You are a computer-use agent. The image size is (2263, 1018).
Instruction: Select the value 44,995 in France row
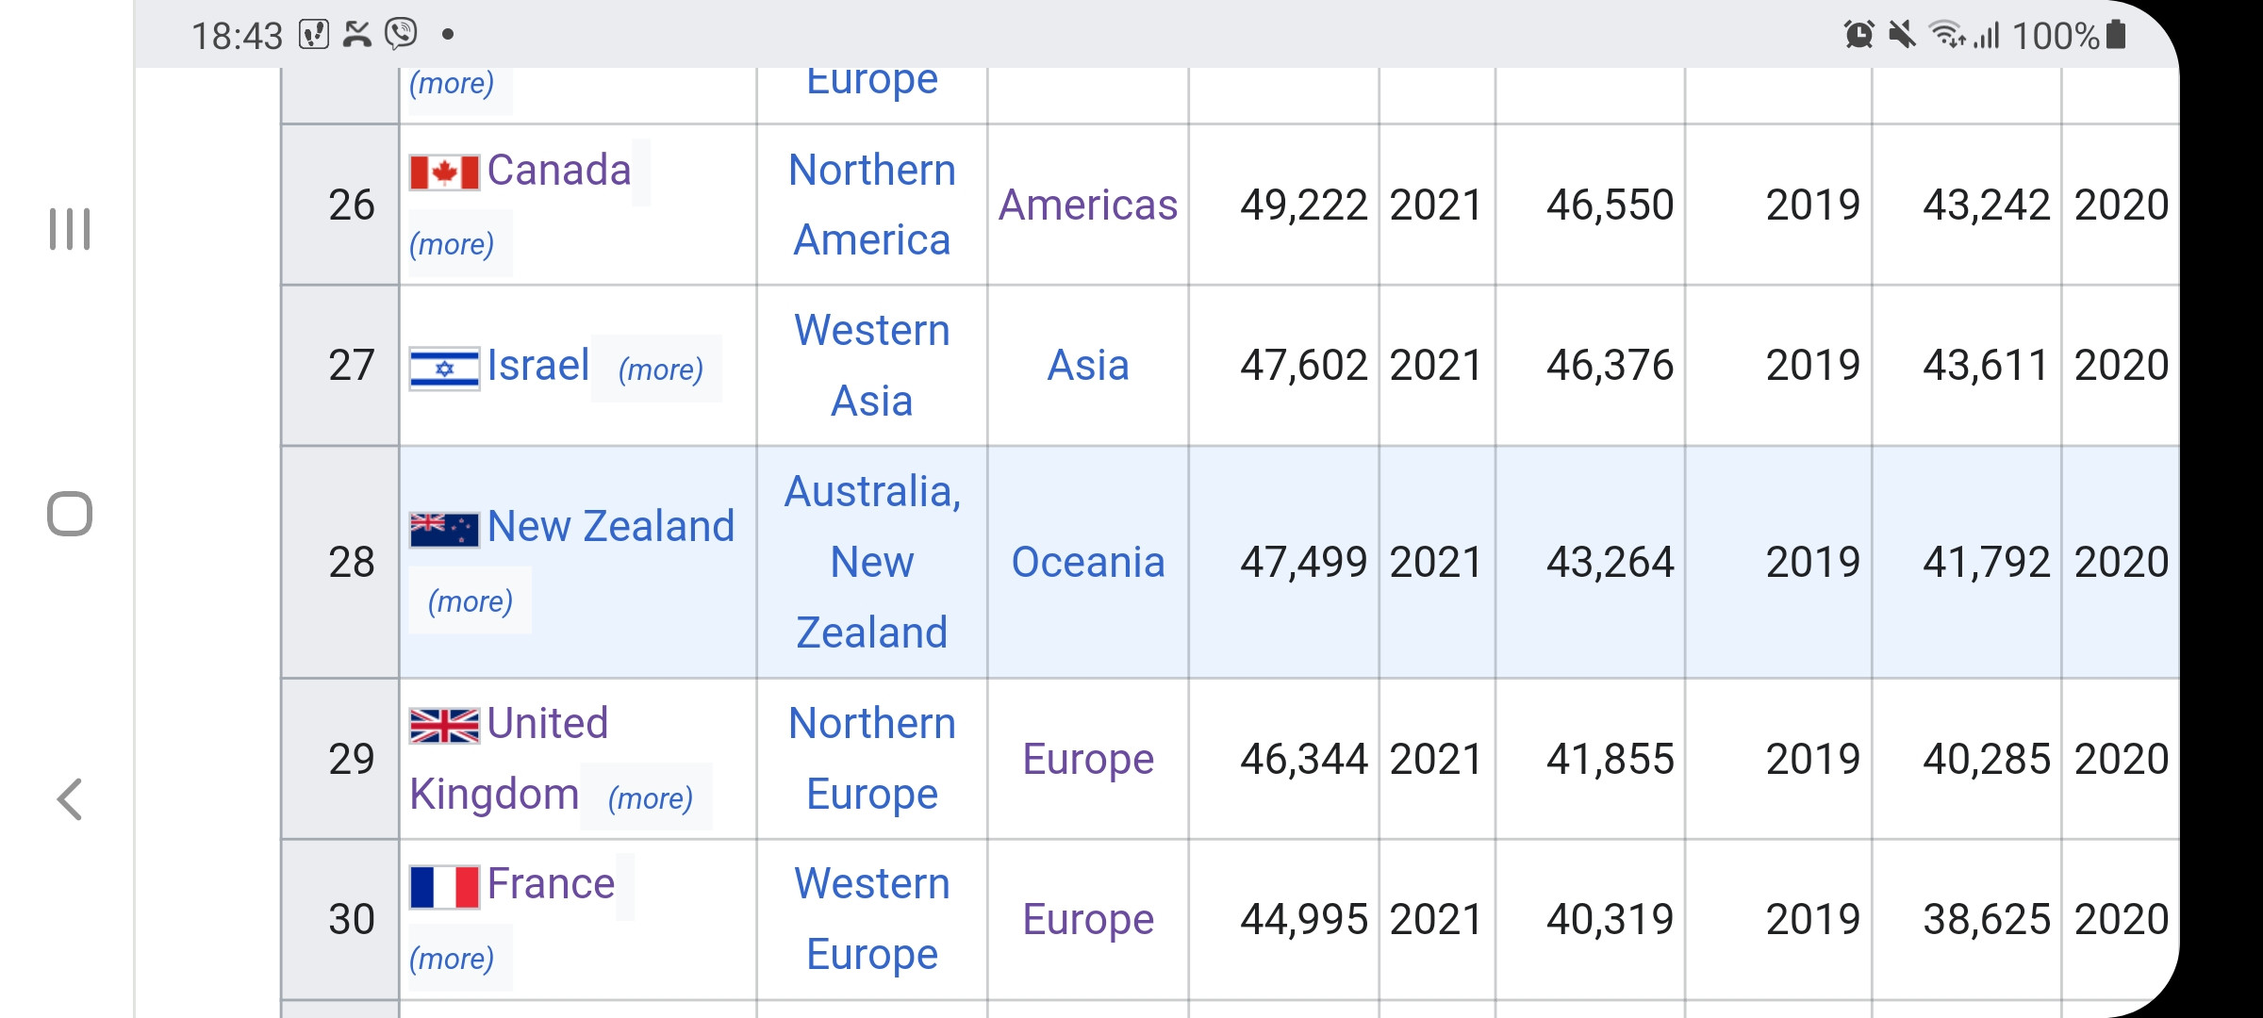click(x=1303, y=920)
